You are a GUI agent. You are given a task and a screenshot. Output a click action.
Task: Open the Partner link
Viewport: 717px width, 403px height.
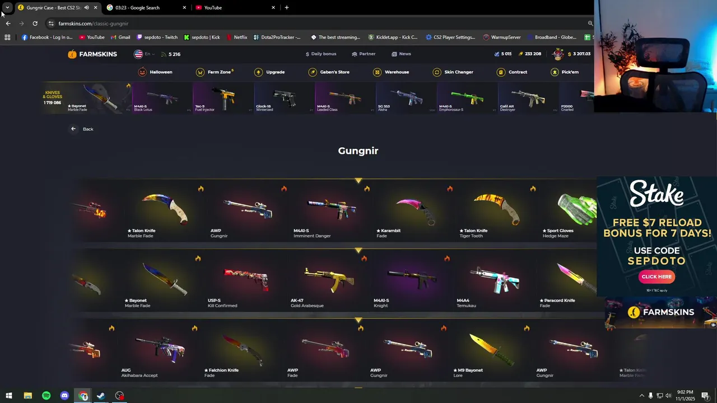coord(364,54)
